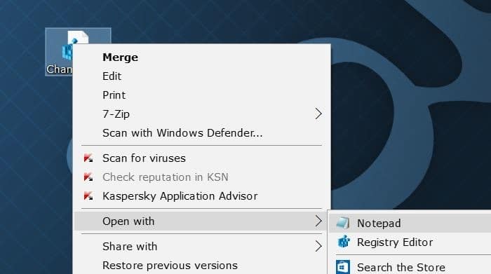Choose Edit from the context menu
Image resolution: width=491 pixels, height=274 pixels.
tap(202, 76)
